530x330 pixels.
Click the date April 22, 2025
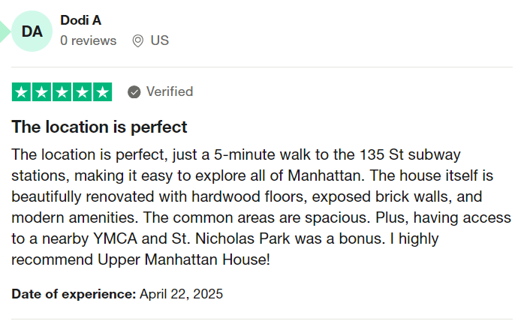coord(181,294)
